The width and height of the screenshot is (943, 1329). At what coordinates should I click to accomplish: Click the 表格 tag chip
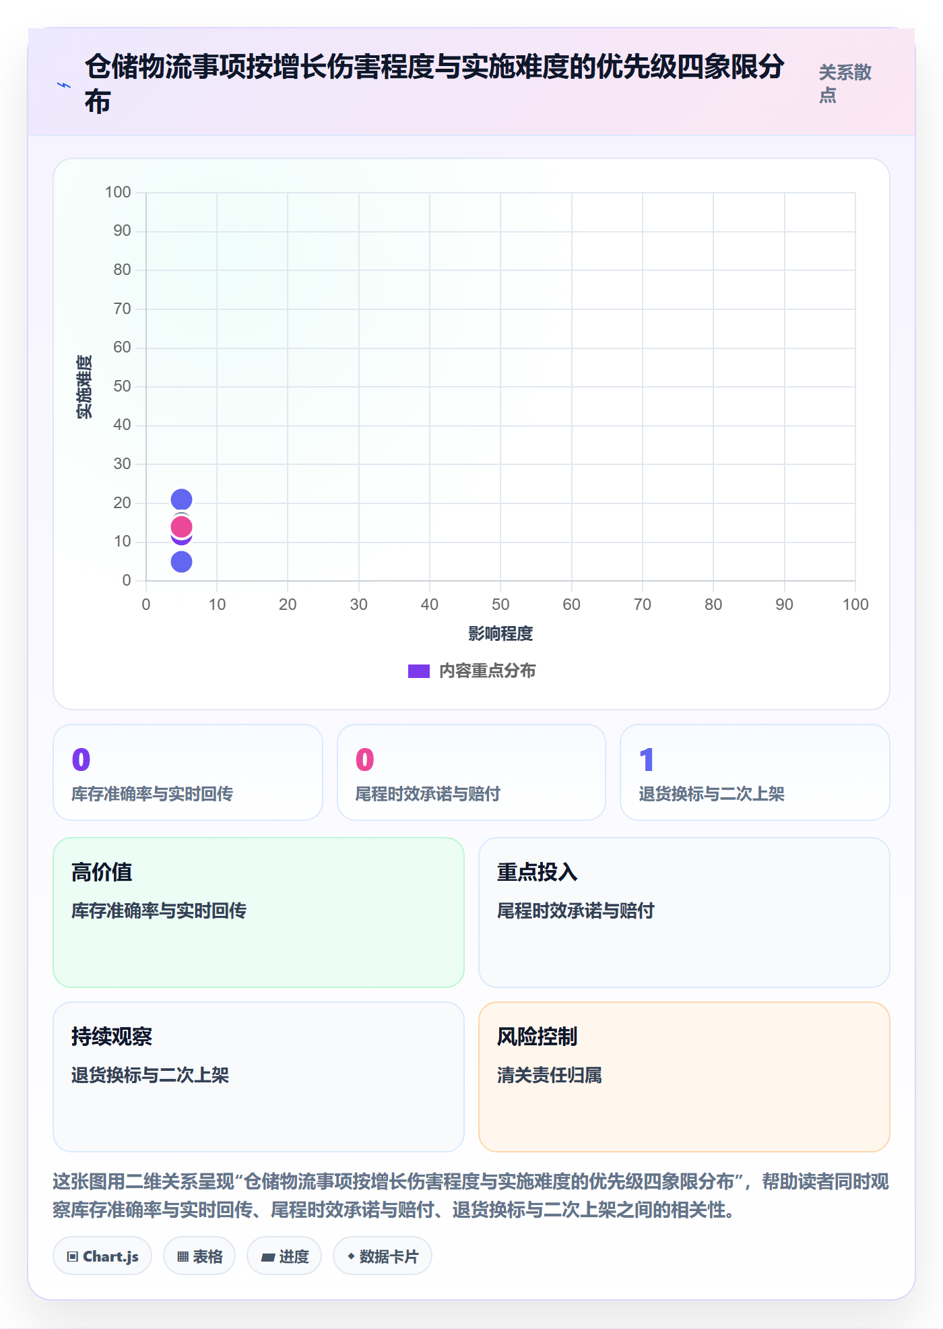coord(199,1256)
